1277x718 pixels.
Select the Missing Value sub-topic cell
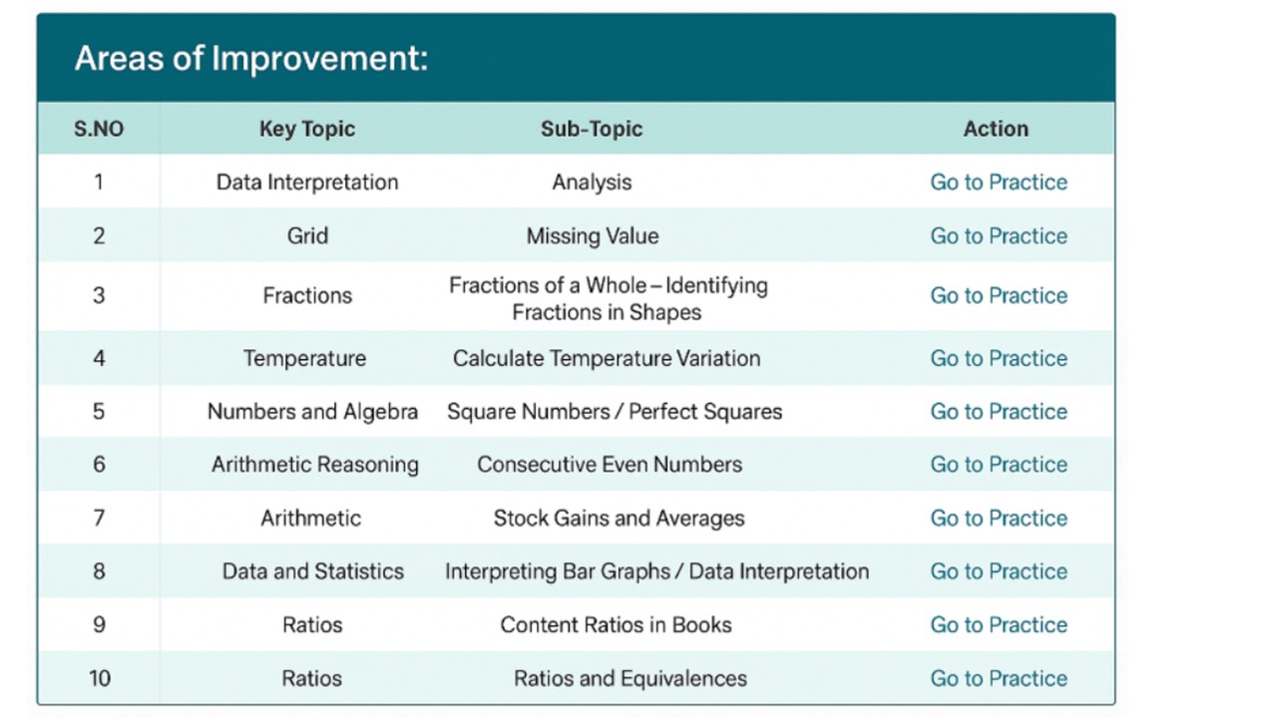point(593,236)
